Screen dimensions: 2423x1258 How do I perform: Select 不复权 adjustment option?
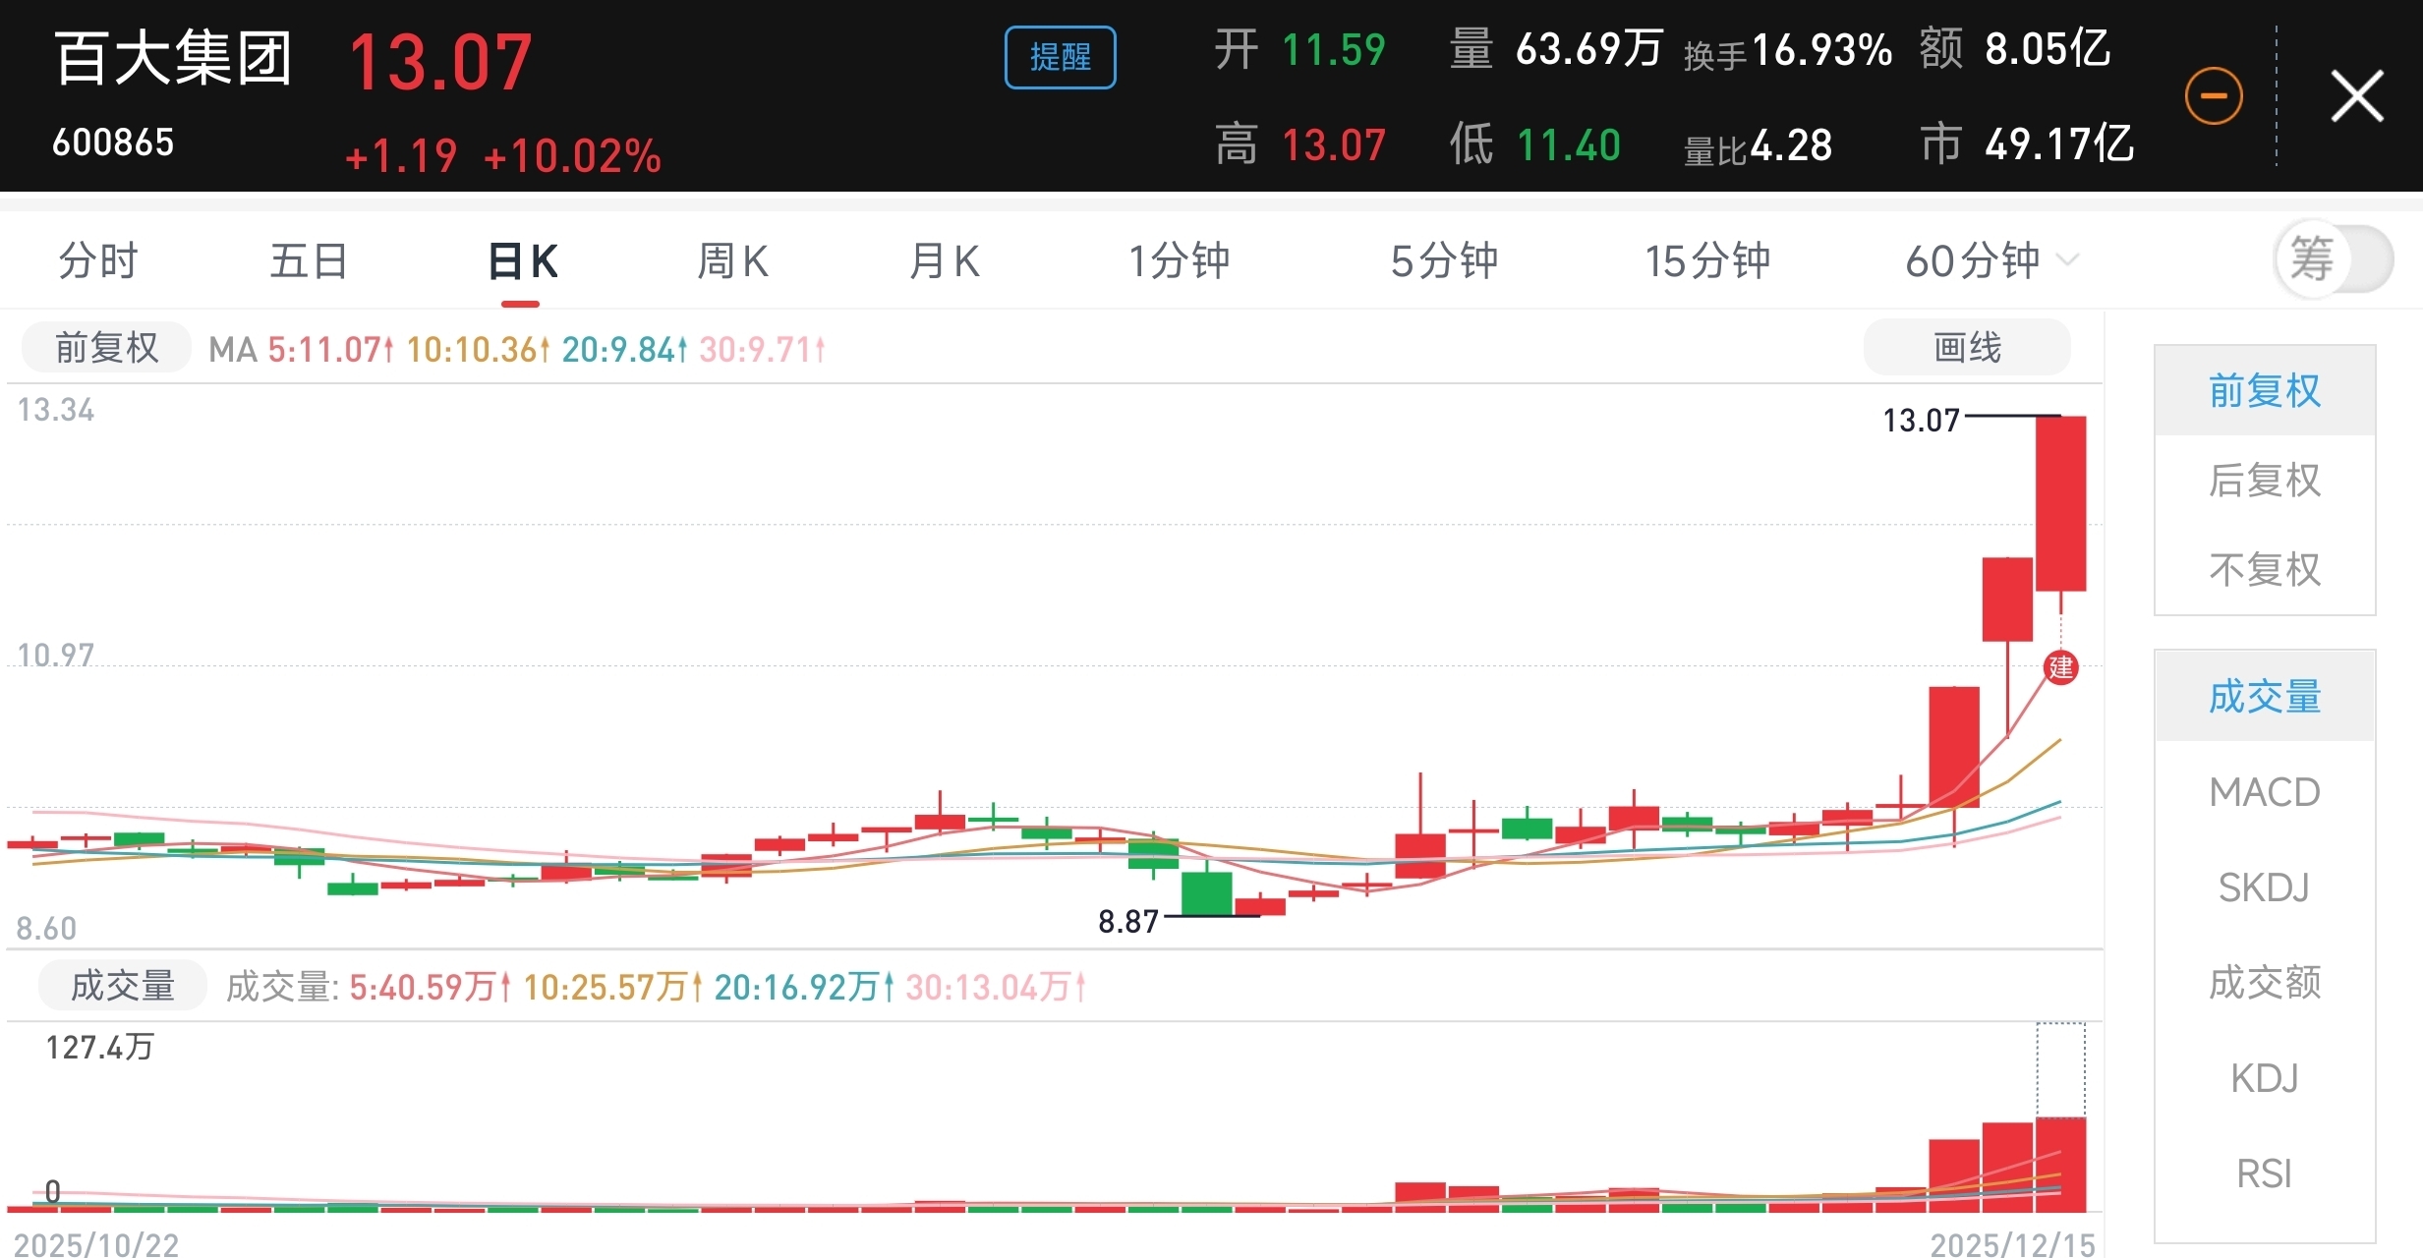pos(2264,570)
